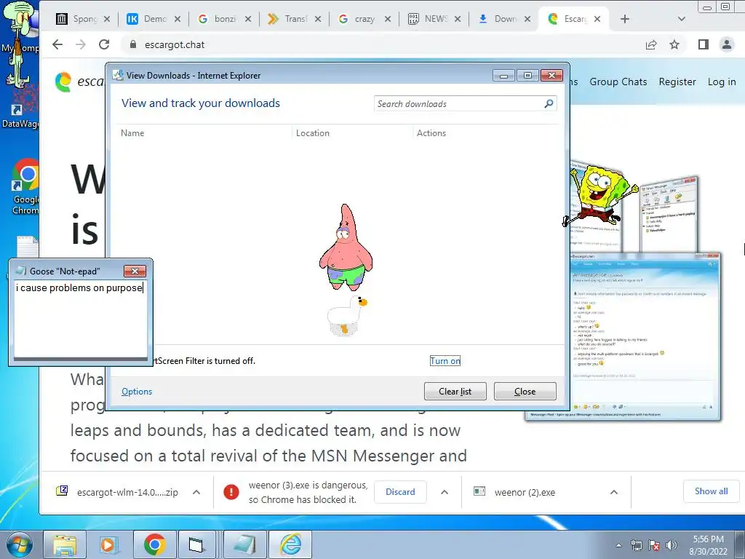Image resolution: width=745 pixels, height=559 pixels.
Task: Toggle Chrome side panel
Action: pyautogui.click(x=704, y=44)
